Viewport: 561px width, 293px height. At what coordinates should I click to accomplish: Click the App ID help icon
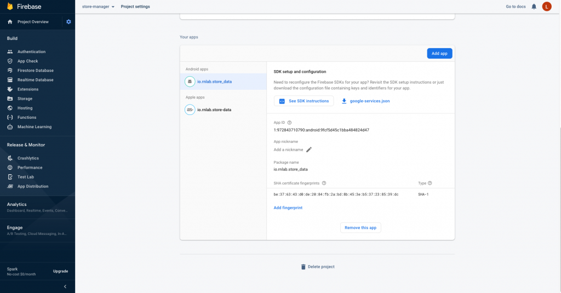[x=289, y=122]
